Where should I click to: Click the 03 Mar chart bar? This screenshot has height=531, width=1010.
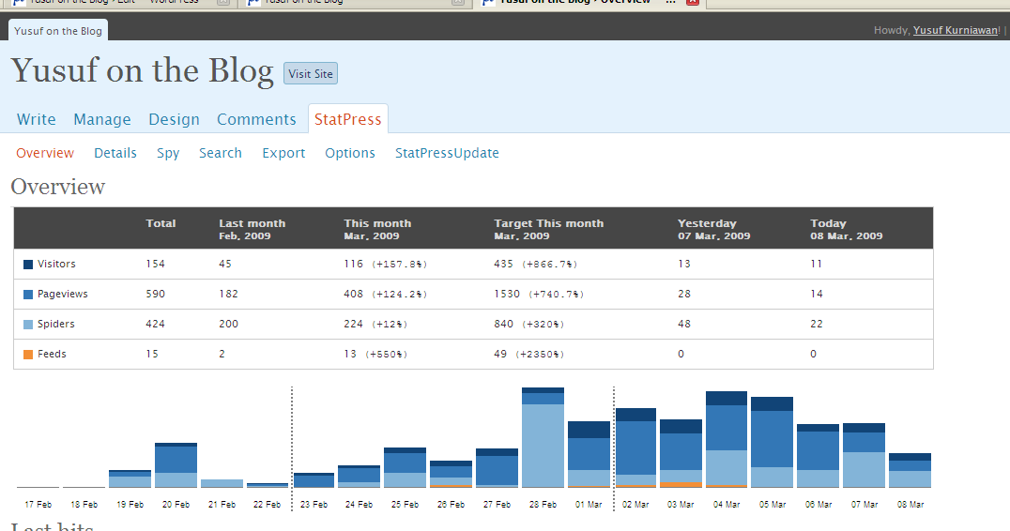pyautogui.click(x=681, y=454)
